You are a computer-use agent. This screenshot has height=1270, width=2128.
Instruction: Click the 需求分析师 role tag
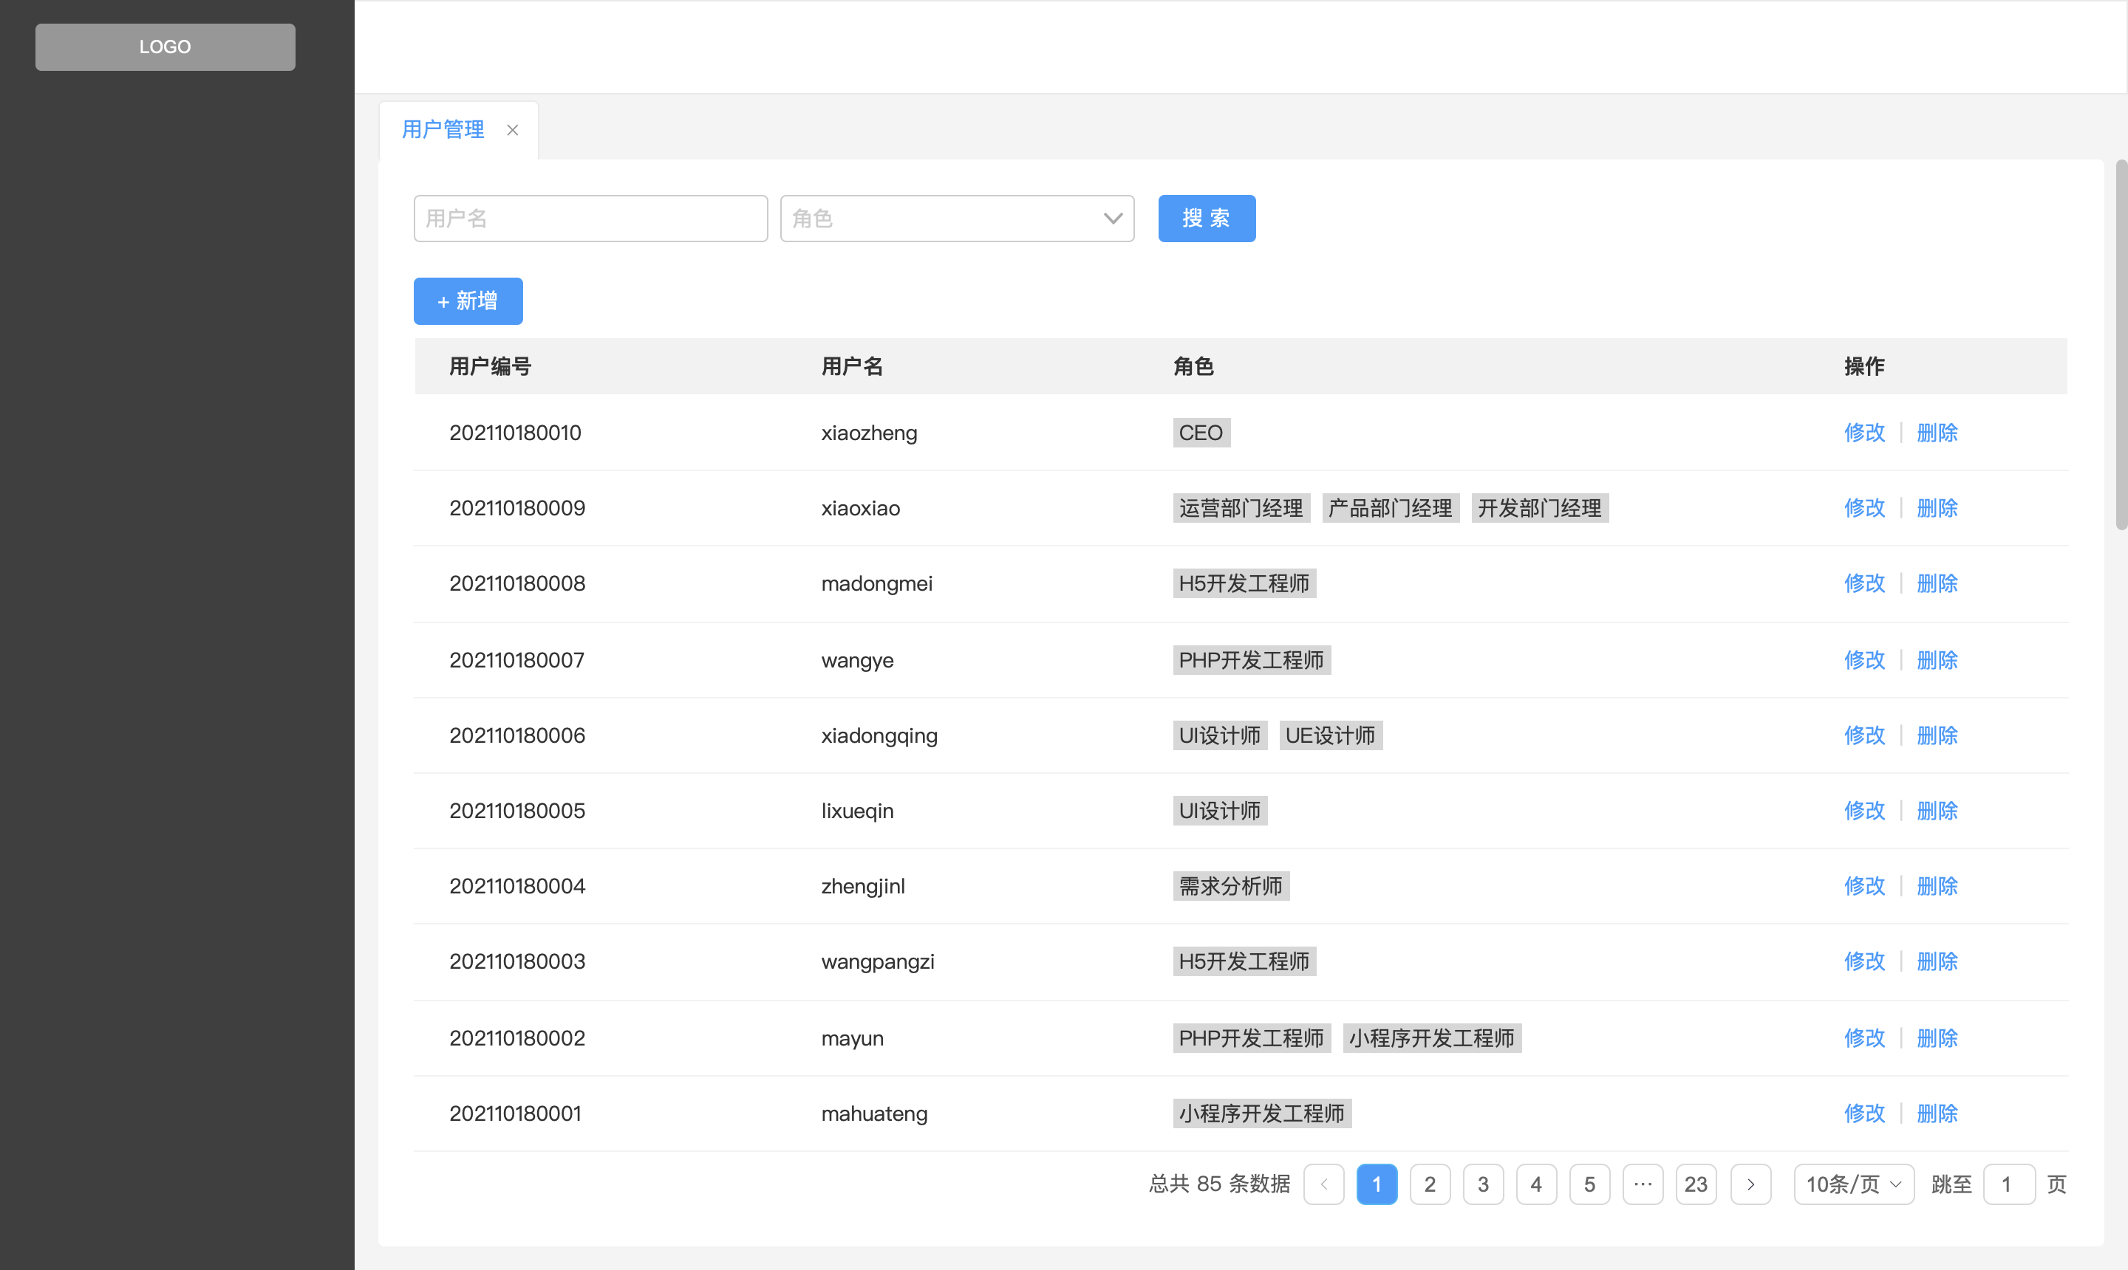1232,886
